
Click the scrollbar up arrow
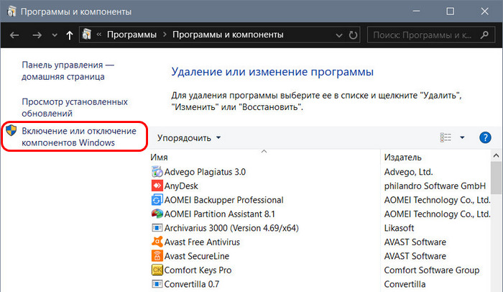coord(496,156)
